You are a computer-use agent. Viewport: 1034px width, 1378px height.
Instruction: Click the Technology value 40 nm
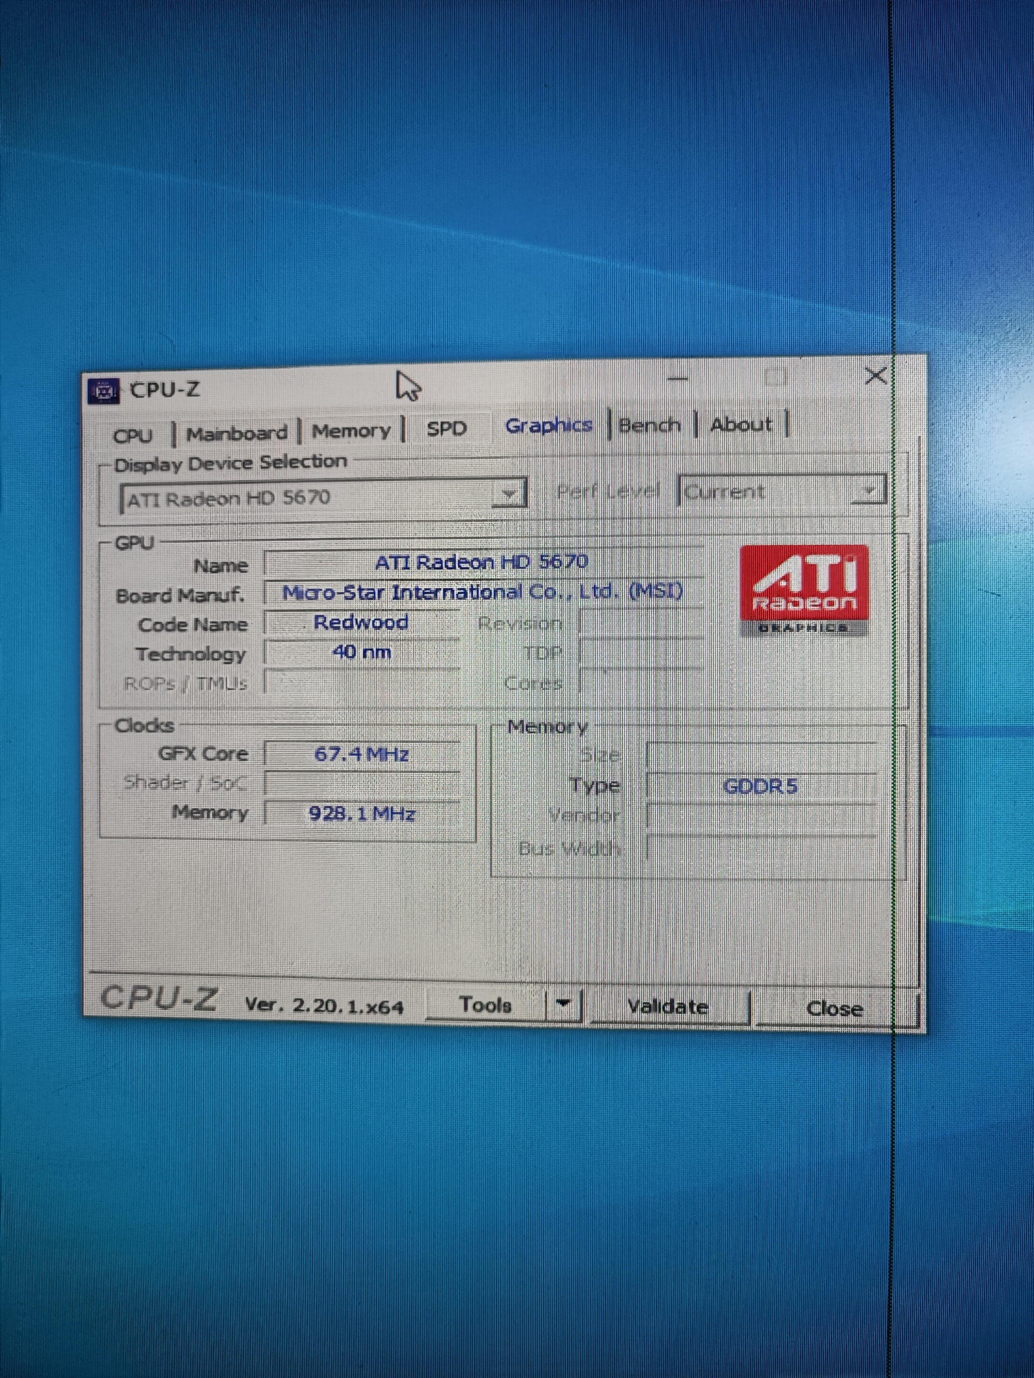[362, 652]
